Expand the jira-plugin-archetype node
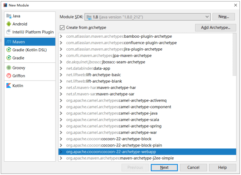241x175 pixels. click(x=61, y=49)
